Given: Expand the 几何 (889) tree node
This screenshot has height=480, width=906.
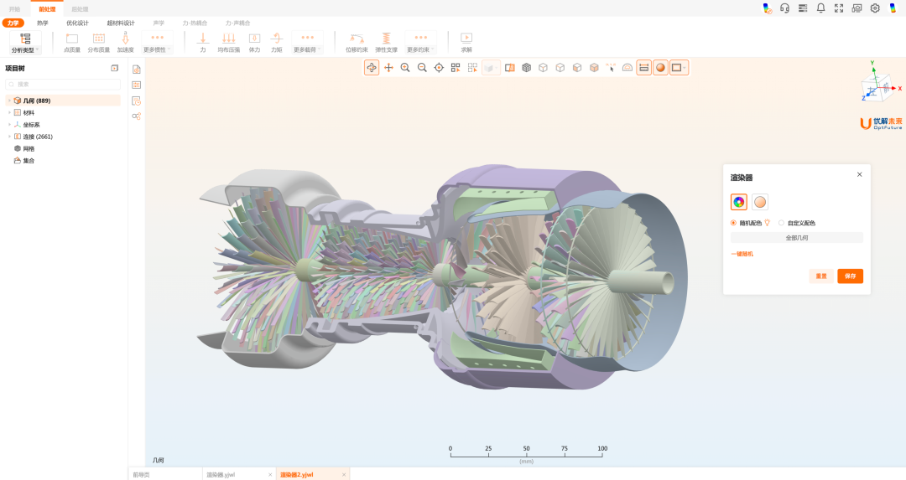Looking at the screenshot, I should pyautogui.click(x=9, y=101).
